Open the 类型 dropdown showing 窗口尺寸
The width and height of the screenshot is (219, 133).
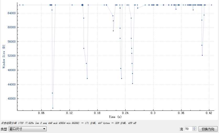click(28, 129)
